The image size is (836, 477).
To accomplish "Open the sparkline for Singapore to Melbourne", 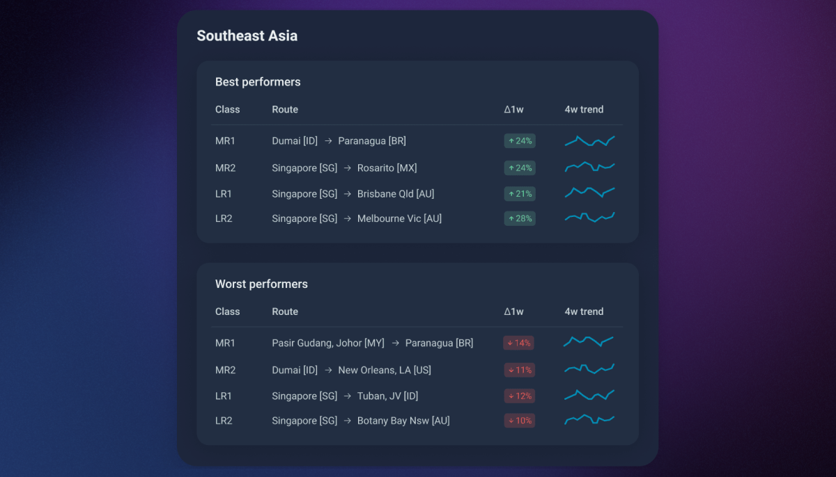I will click(x=589, y=218).
